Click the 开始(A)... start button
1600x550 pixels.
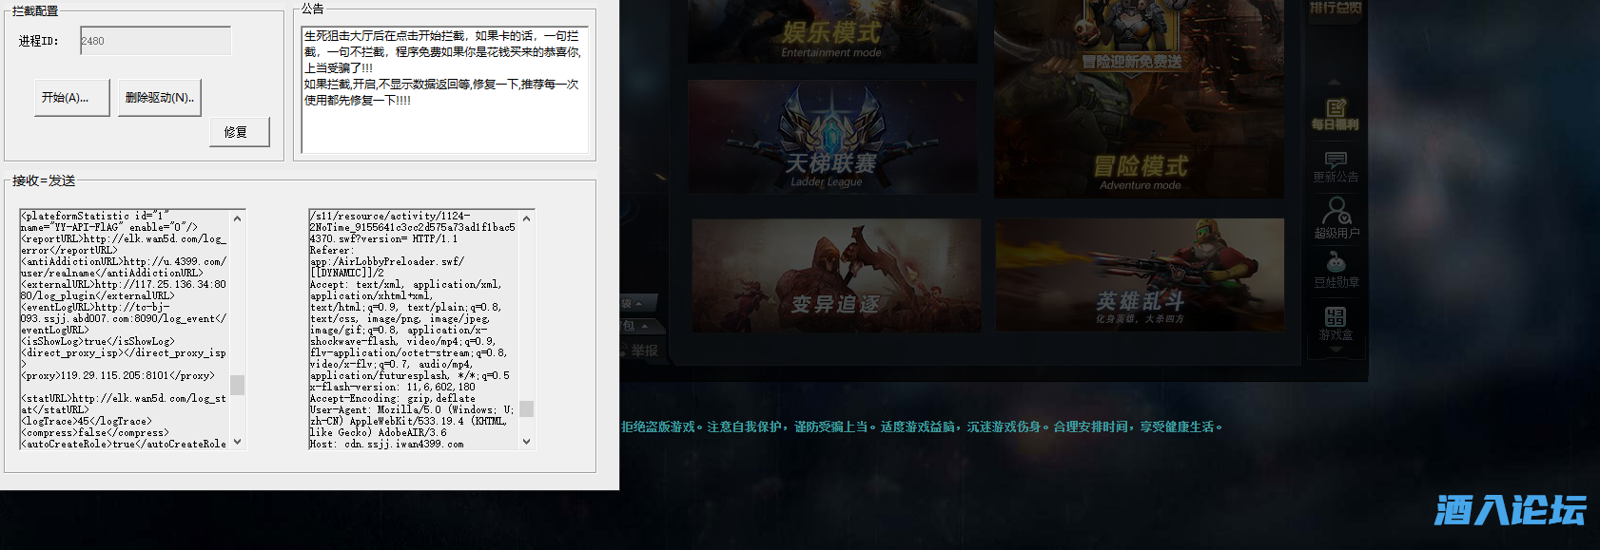65,98
